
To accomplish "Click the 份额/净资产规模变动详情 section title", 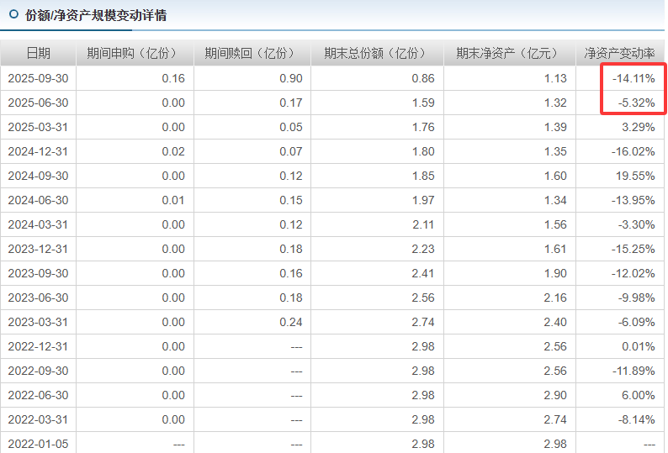I will (96, 15).
